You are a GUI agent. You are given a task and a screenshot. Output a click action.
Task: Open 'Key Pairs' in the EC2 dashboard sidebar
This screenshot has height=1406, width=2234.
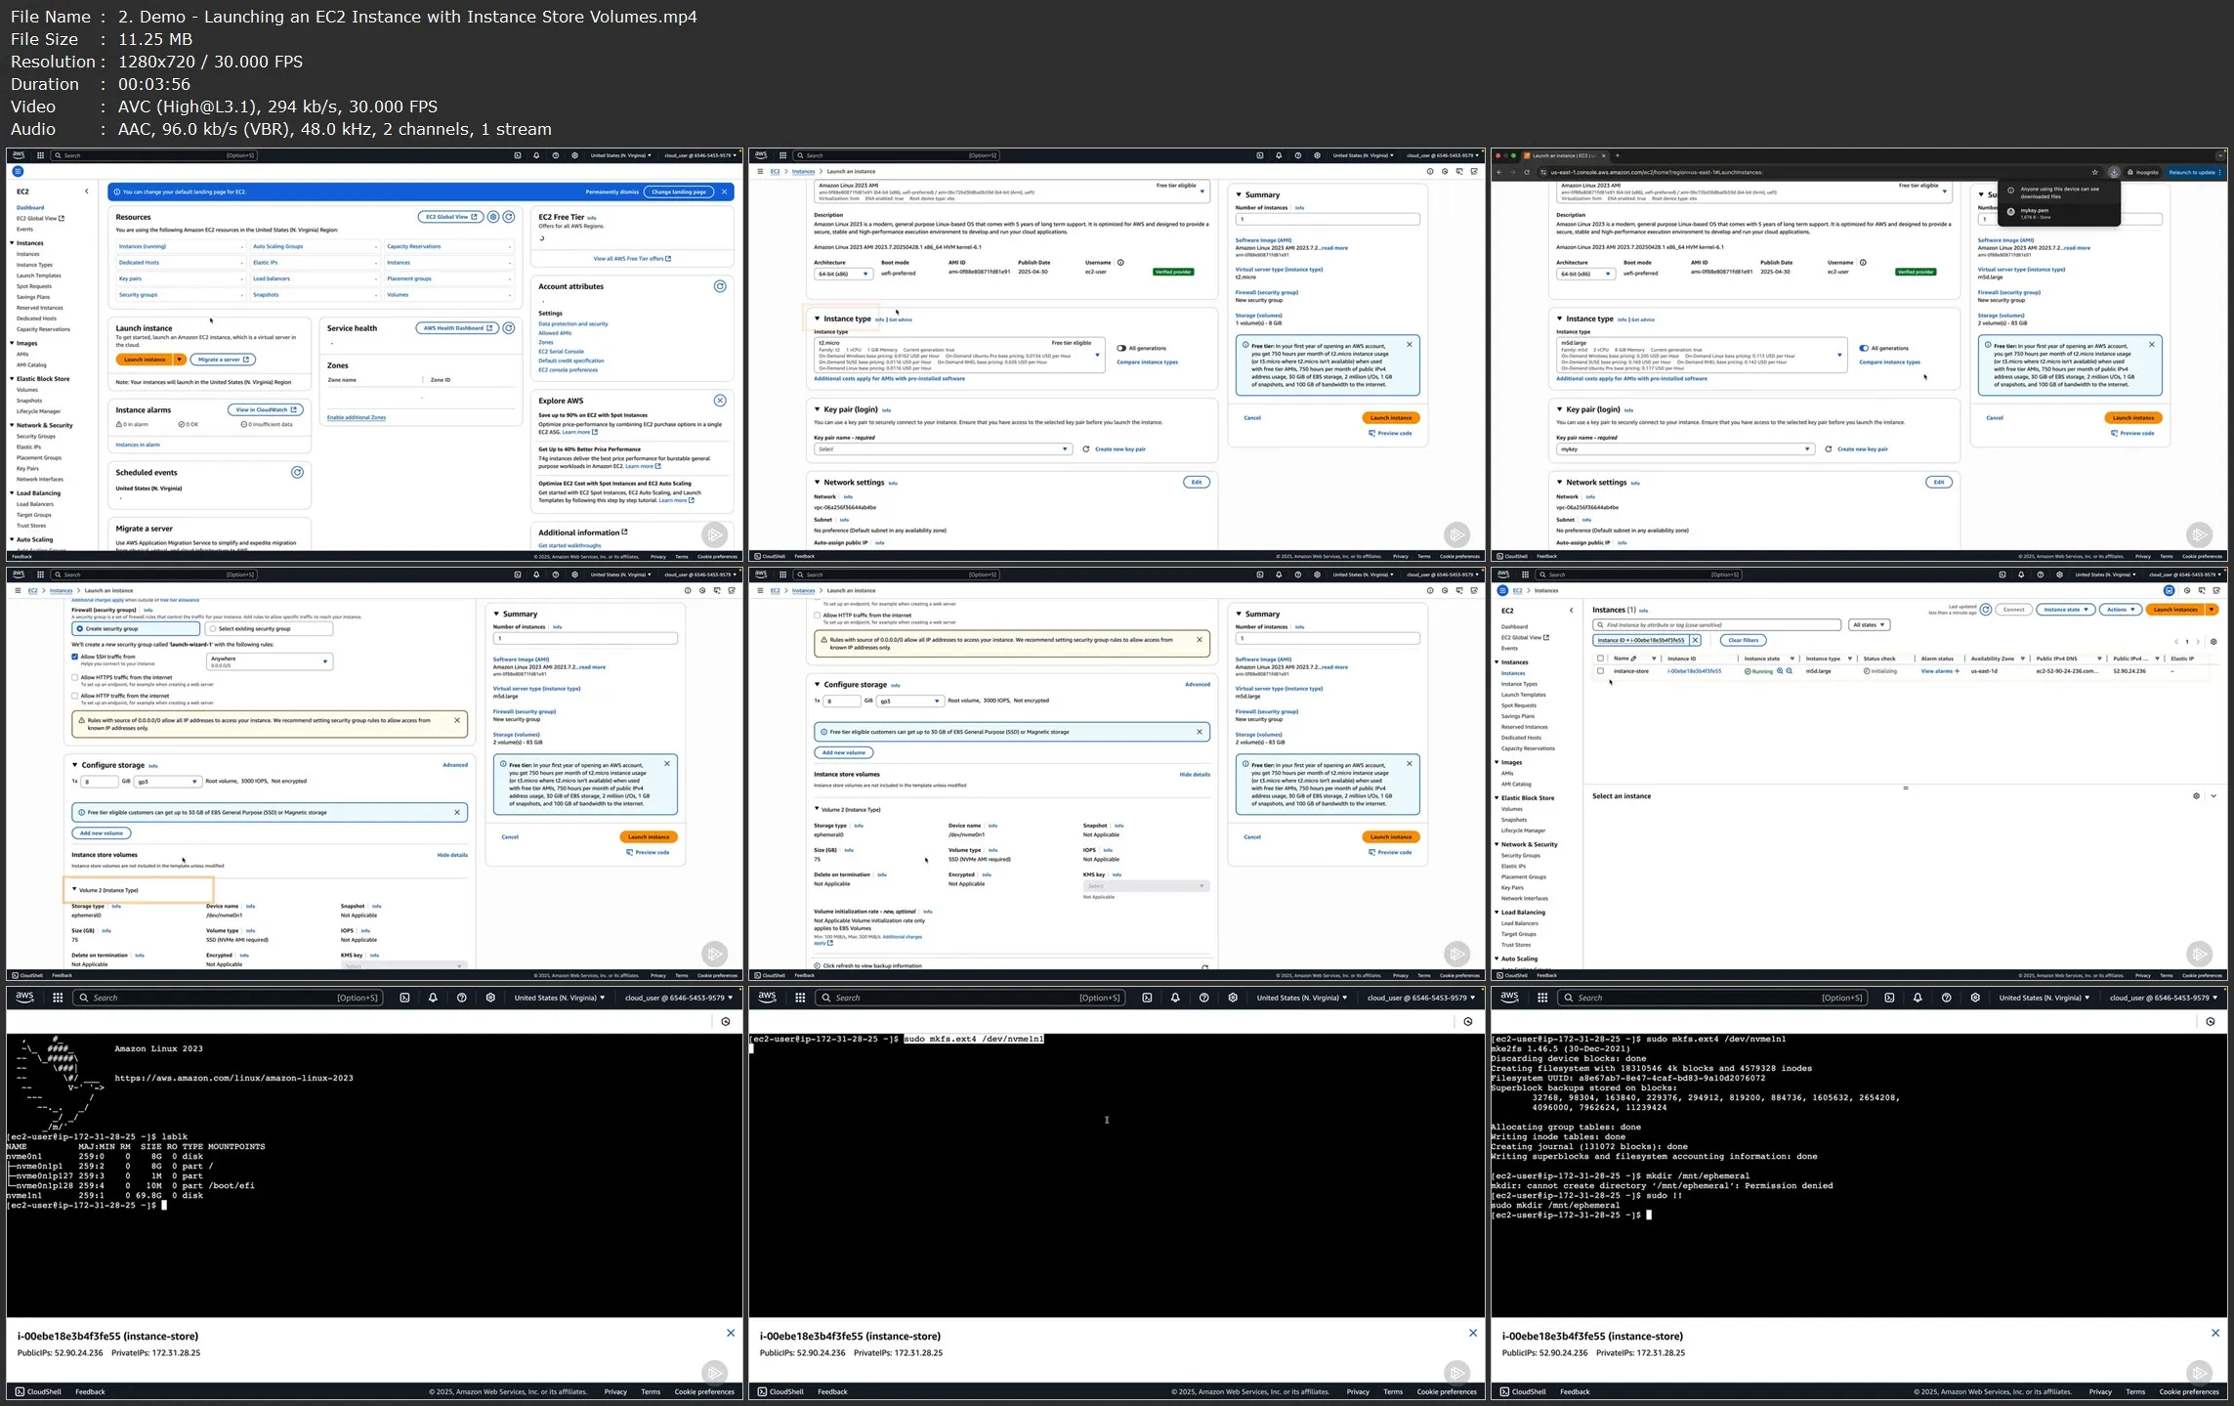27,469
